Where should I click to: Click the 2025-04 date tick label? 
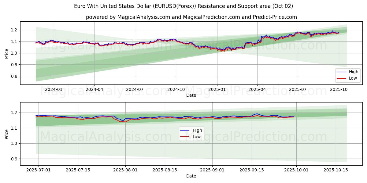click(x=257, y=89)
